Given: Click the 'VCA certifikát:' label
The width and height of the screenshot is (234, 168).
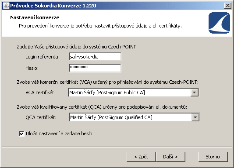Looking at the screenshot, I should (41, 93).
